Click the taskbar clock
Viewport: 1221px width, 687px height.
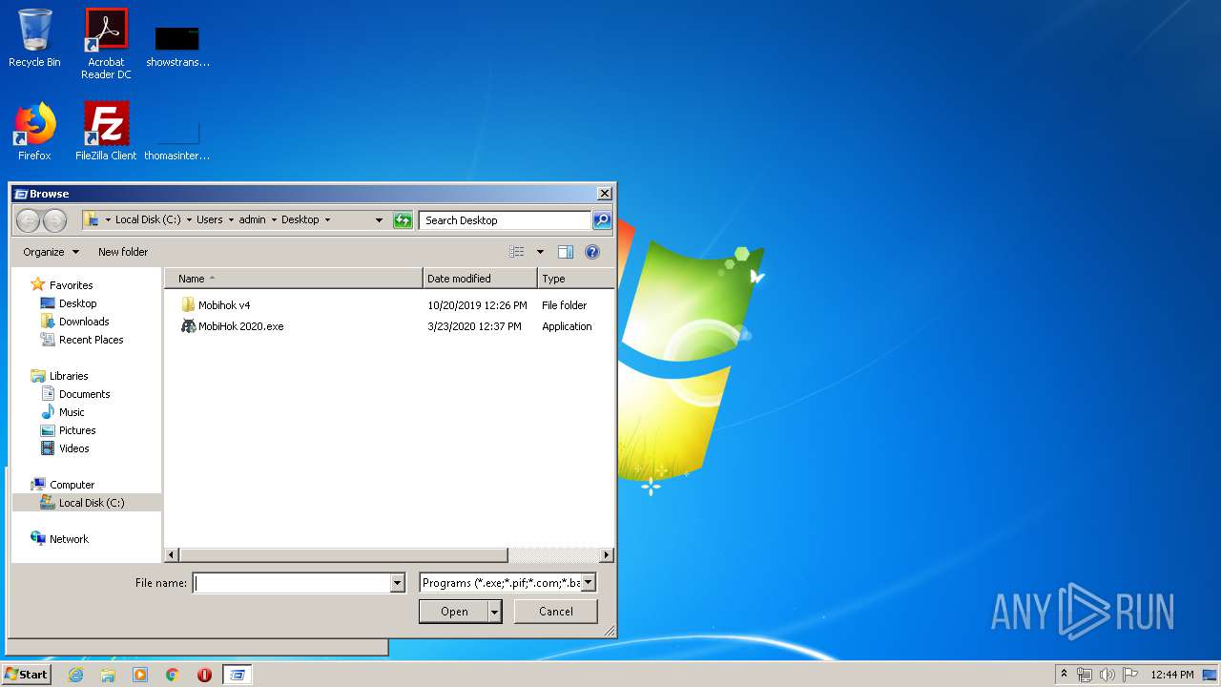point(1171,675)
